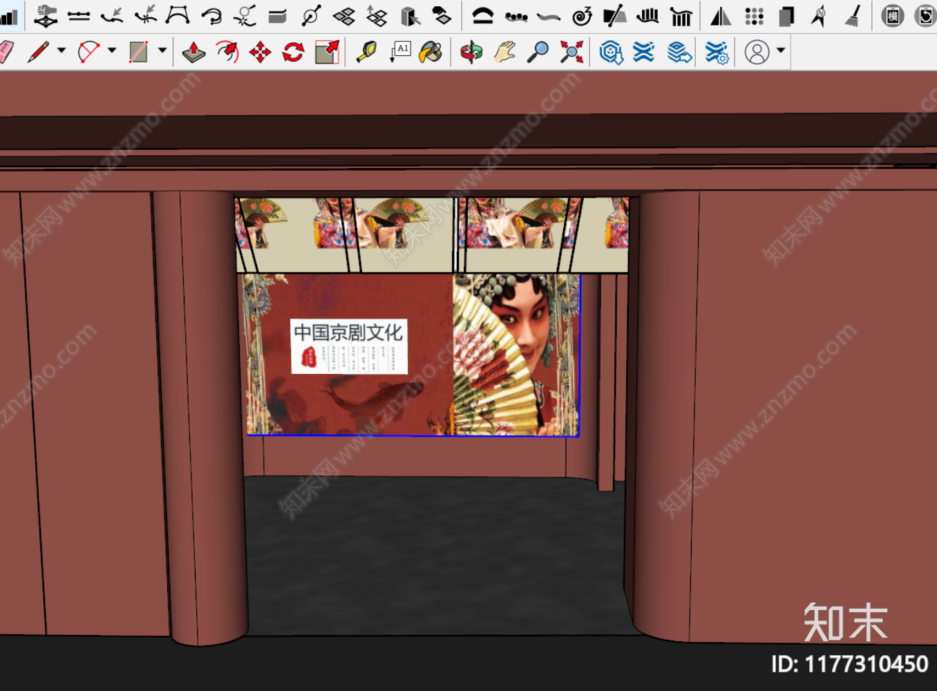Open the 3D Warehouse download icon
Screen dimensions: 937x691
point(611,52)
